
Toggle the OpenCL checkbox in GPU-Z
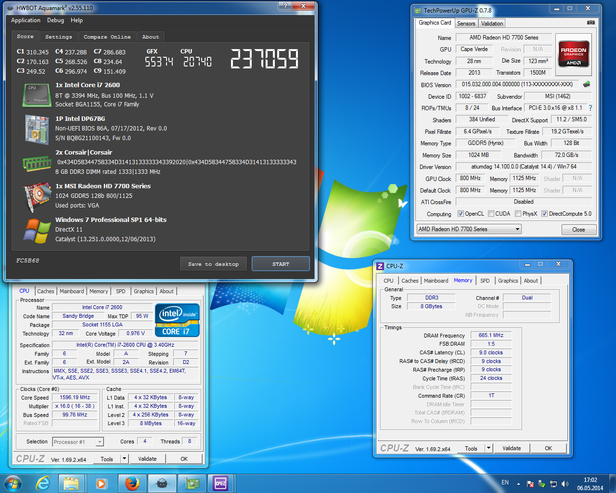point(461,214)
